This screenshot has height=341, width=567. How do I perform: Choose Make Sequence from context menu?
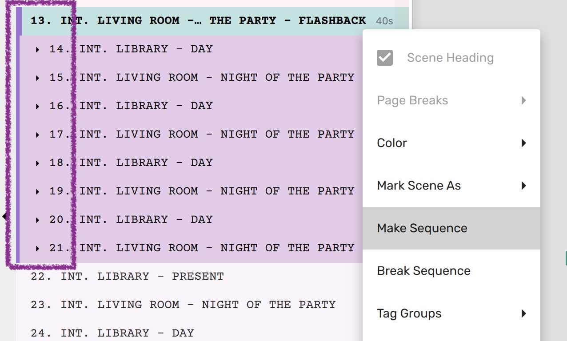tap(422, 228)
